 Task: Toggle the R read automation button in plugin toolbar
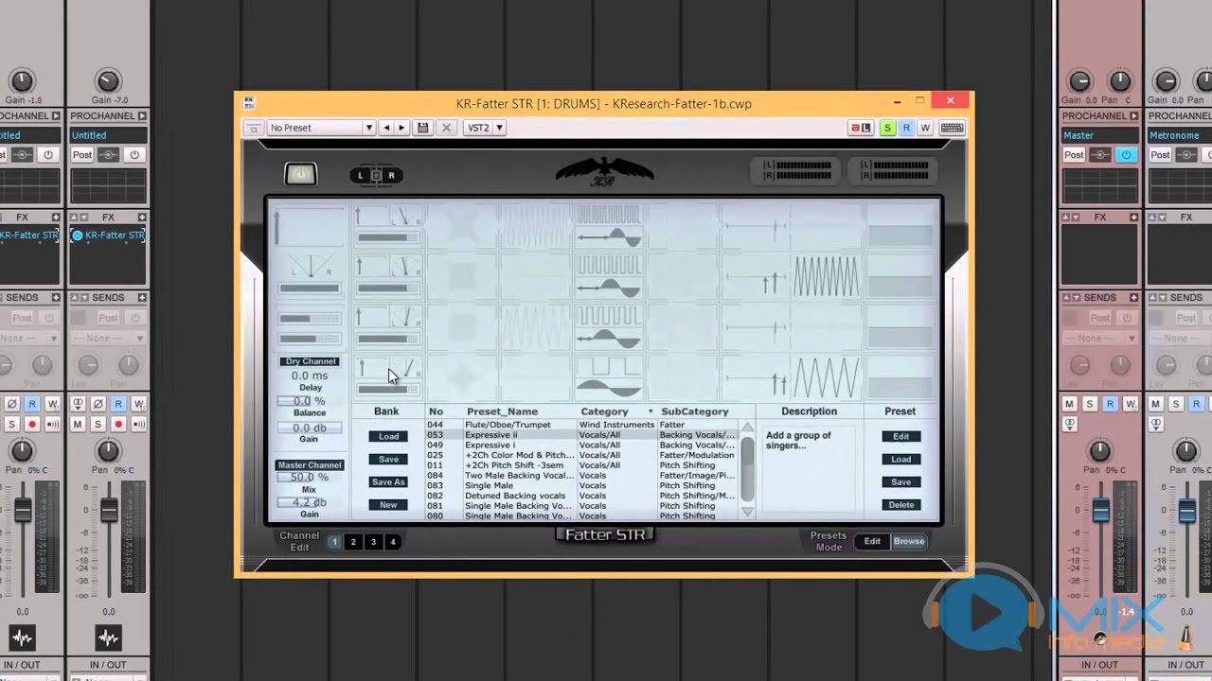point(906,128)
